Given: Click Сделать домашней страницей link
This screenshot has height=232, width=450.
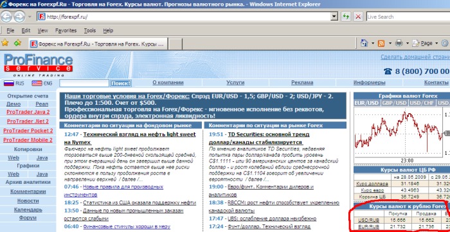Looking at the screenshot, I should point(415,57).
